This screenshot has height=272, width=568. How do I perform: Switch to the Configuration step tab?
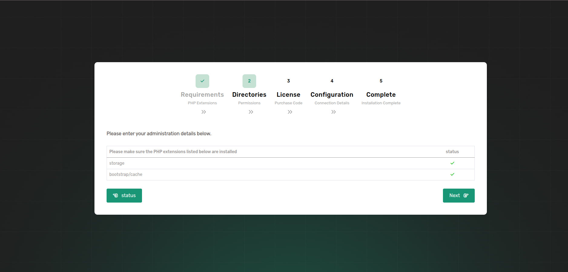(x=332, y=95)
